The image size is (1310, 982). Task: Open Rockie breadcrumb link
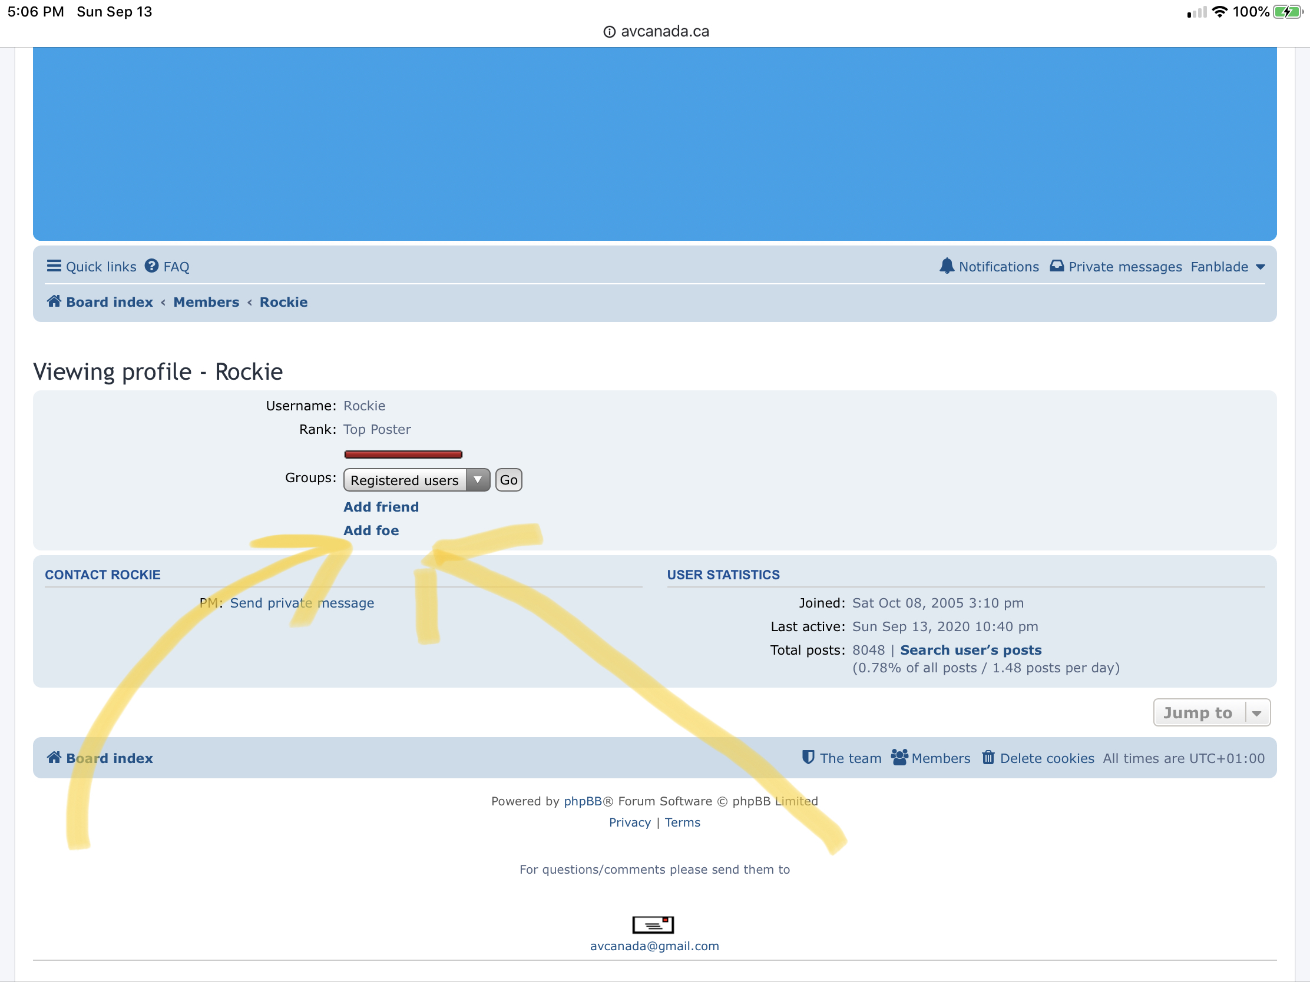pos(284,302)
